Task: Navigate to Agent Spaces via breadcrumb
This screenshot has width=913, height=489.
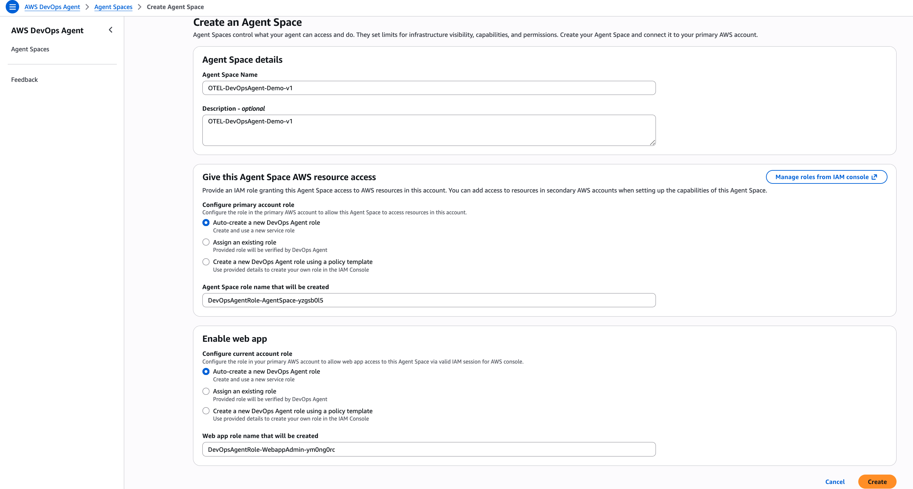Action: coord(113,7)
